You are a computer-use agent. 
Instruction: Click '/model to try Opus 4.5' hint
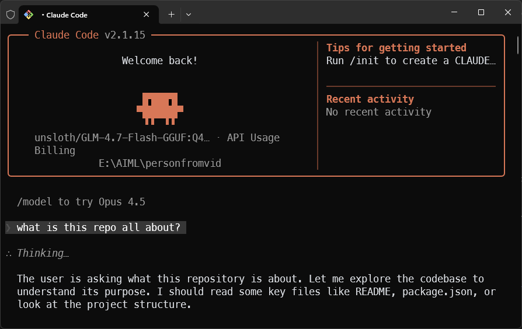(x=81, y=202)
